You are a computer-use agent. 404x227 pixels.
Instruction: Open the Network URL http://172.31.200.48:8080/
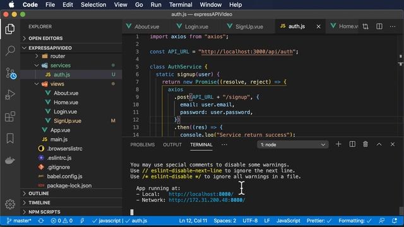(x=207, y=200)
